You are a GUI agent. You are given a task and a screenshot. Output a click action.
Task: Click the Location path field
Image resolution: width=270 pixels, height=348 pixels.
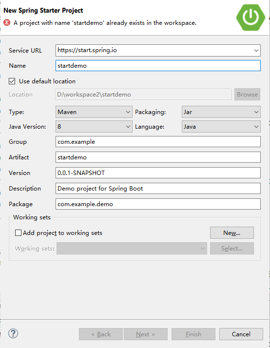pyautogui.click(x=143, y=95)
